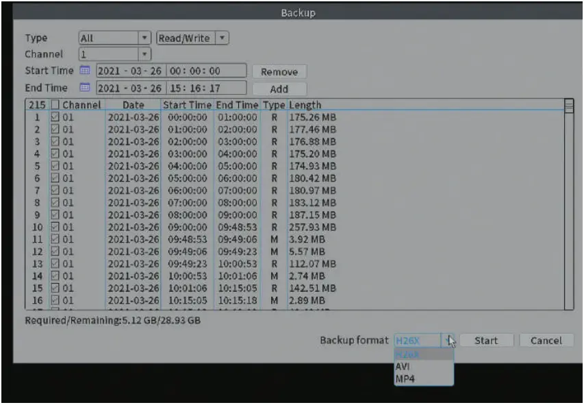The width and height of the screenshot is (584, 405).
Task: Click Required/Remaining 5.12 GB/28.93 GB text
Action: [112, 320]
